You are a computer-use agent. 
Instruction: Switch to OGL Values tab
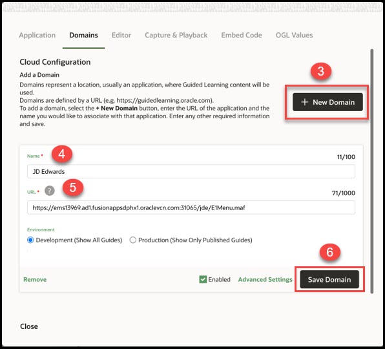pyautogui.click(x=294, y=35)
